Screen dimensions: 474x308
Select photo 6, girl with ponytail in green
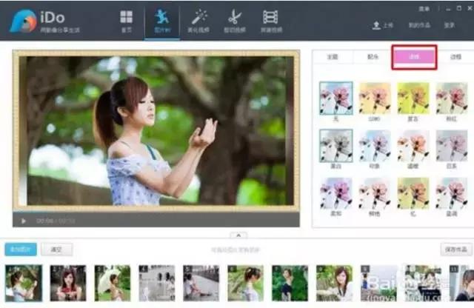tap(245, 283)
